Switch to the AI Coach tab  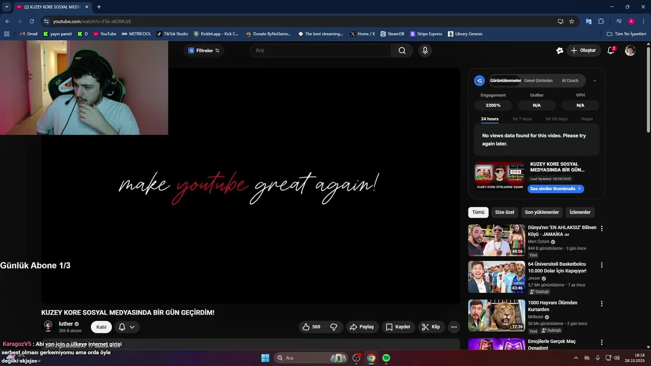click(x=570, y=80)
